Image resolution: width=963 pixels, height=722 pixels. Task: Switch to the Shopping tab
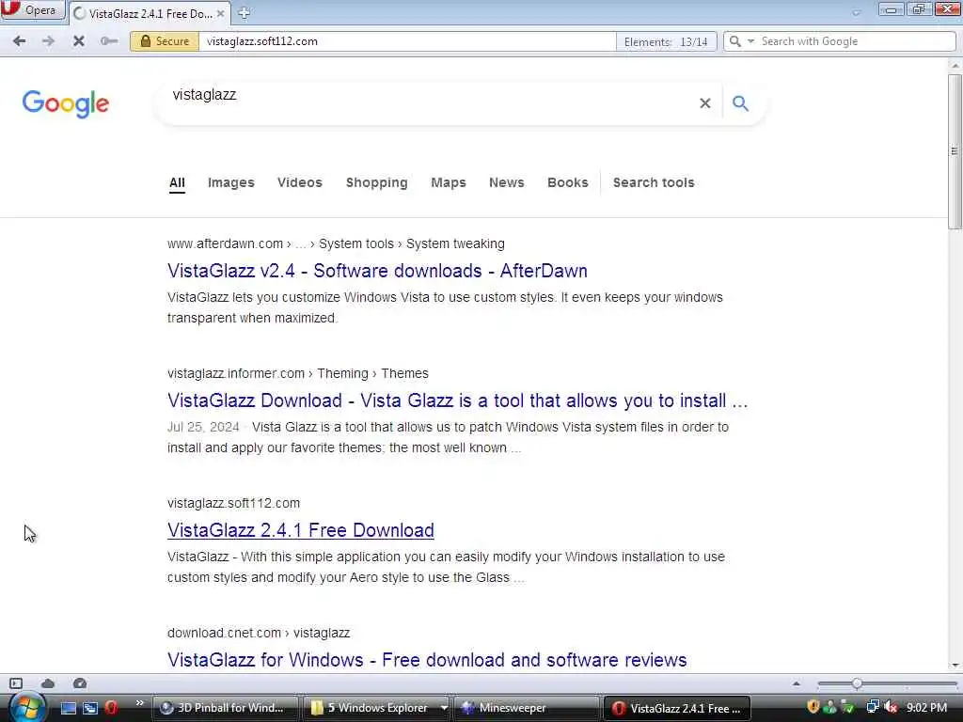pos(376,183)
